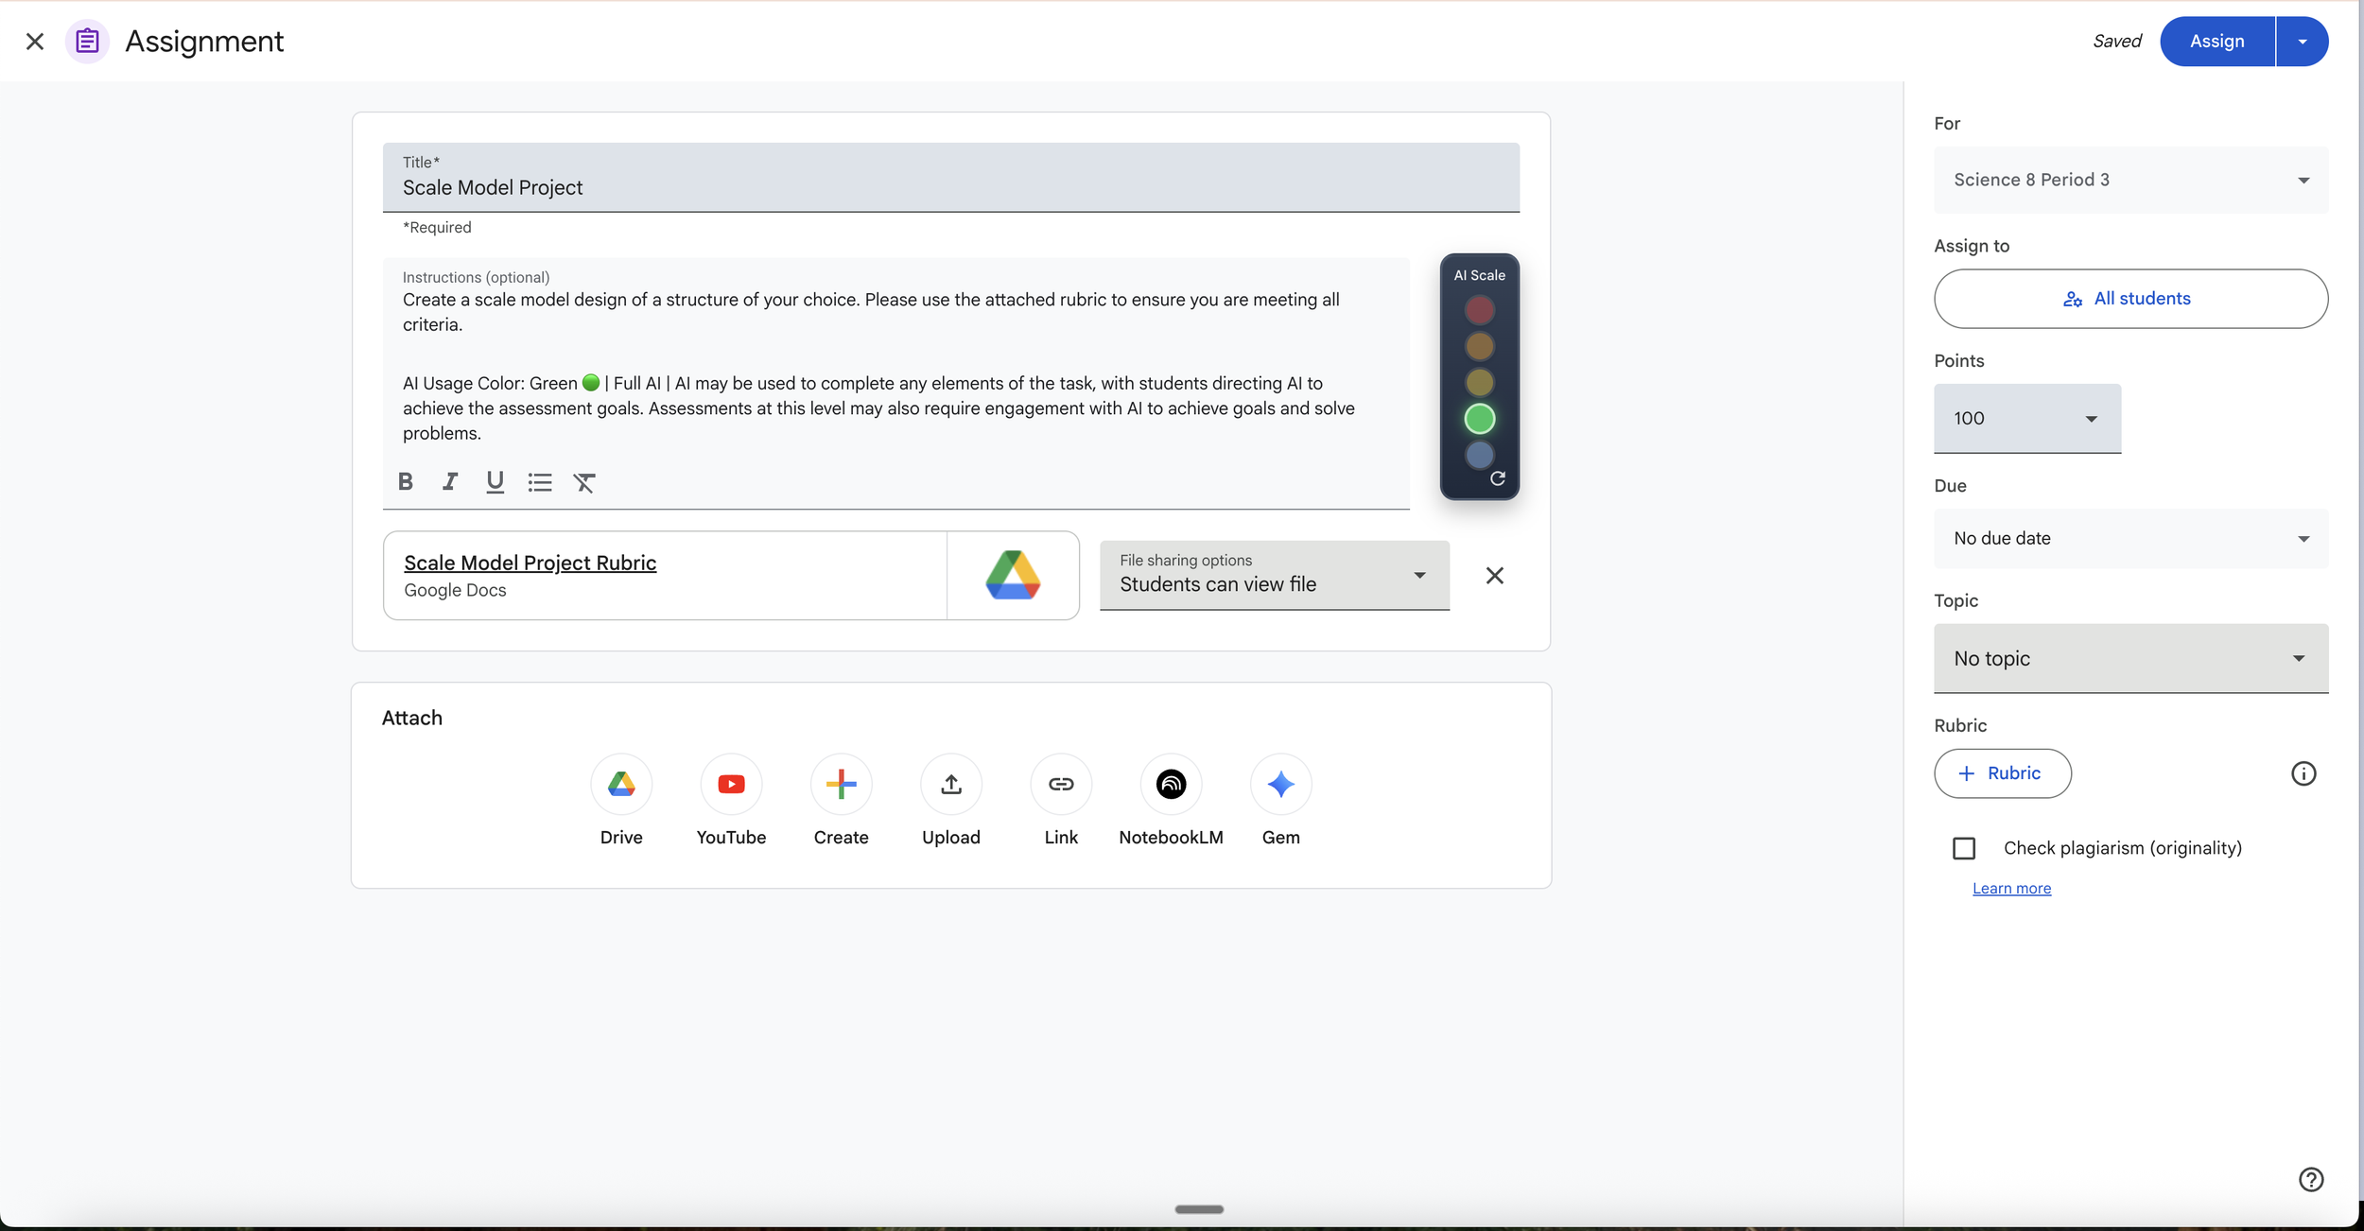
Task: Toggle italic text formatting
Action: [x=450, y=482]
